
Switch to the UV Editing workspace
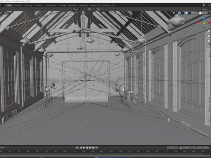pyautogui.click(x=39, y=5)
